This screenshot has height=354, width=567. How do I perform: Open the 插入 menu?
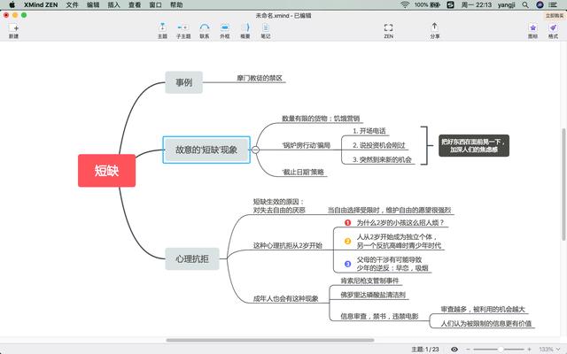(113, 4)
